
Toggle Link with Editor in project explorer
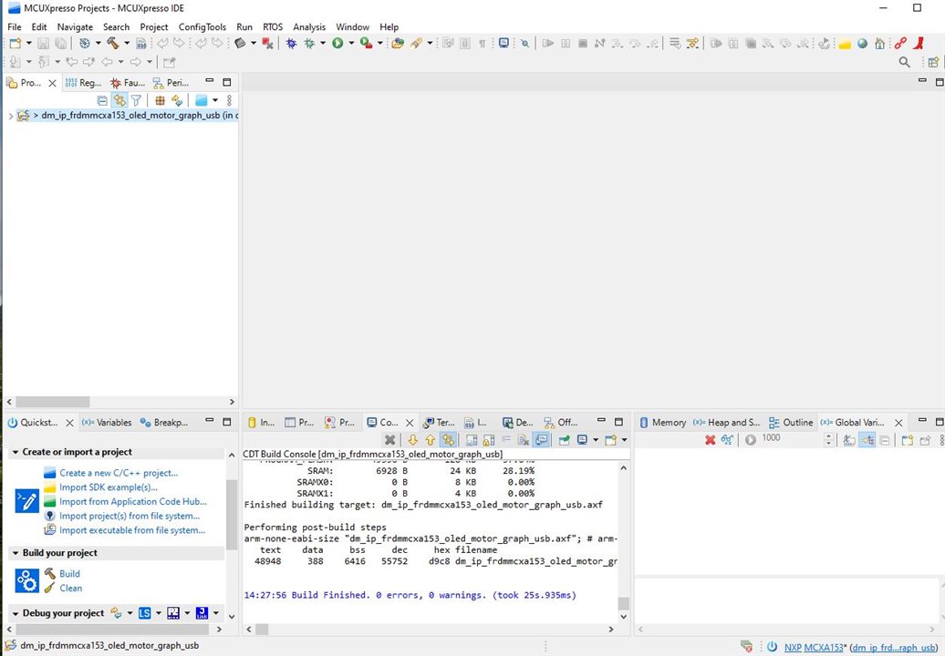(119, 100)
